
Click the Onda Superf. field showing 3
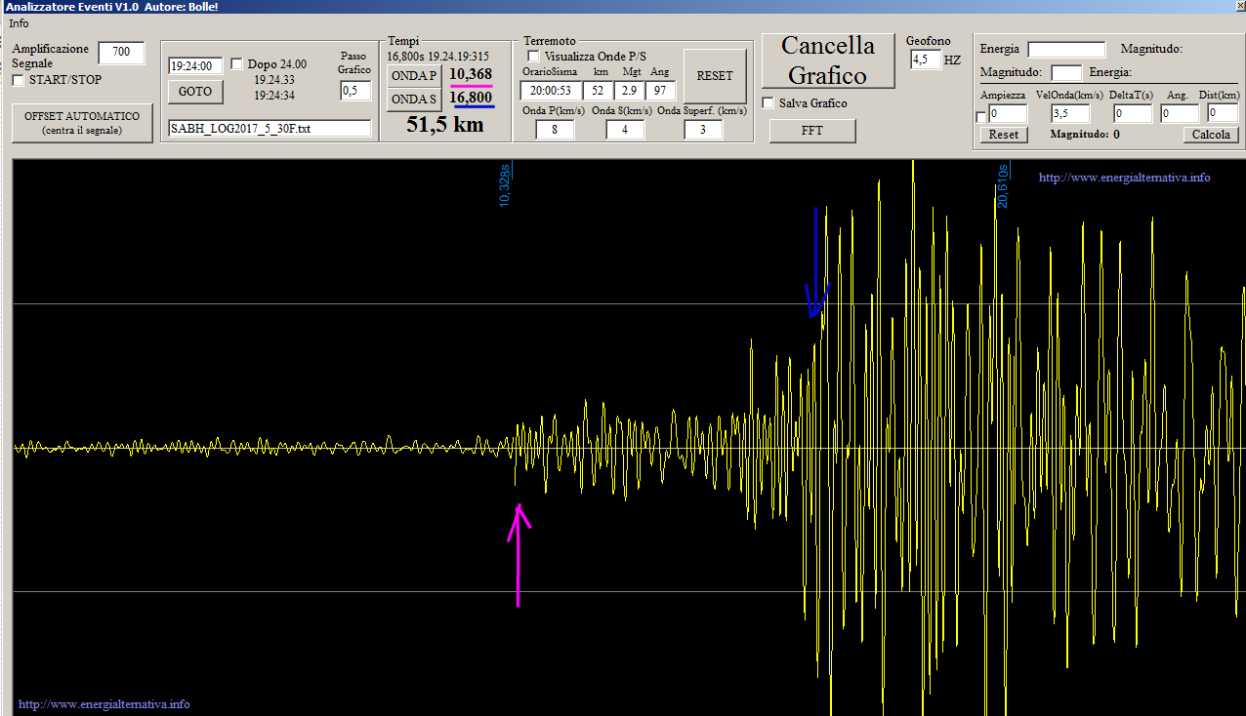pos(703,129)
